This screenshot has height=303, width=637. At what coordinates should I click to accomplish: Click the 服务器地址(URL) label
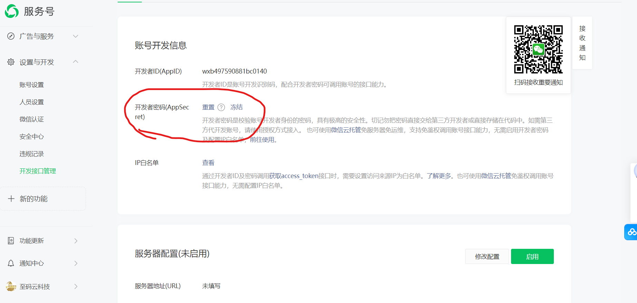coord(158,286)
